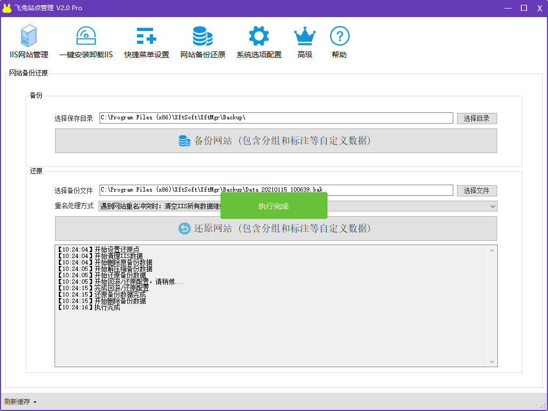Screen dimensions: 548x411
Task: Dismiss the green 执行完成 notification
Action: coord(273,206)
